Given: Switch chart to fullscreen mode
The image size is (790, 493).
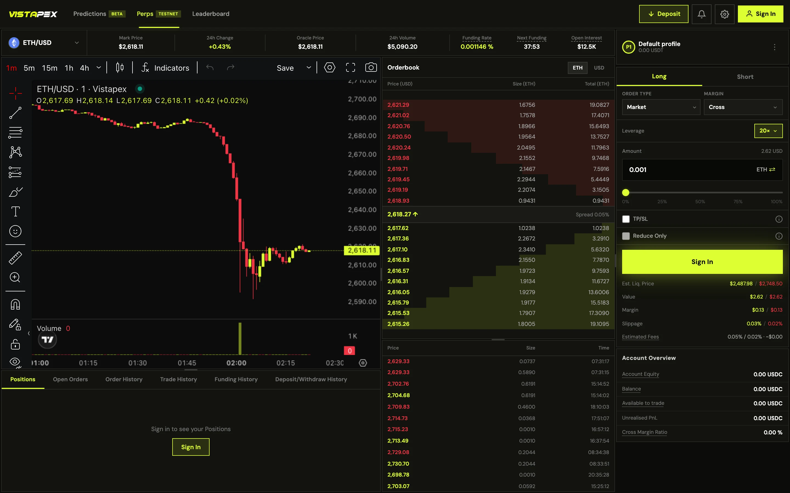Looking at the screenshot, I should [x=351, y=67].
